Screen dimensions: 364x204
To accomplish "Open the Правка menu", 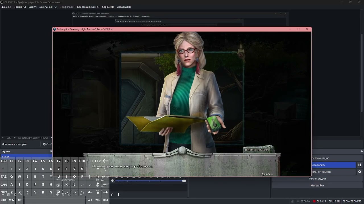I will point(20,7).
